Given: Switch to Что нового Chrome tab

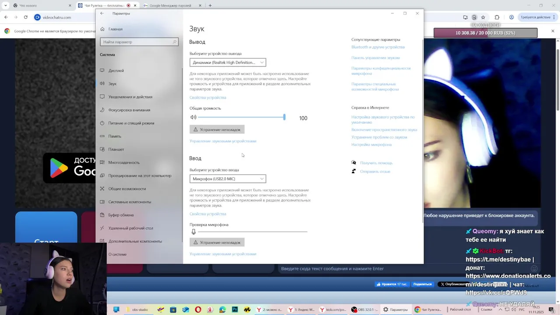Looking at the screenshot, I should tap(42, 6).
